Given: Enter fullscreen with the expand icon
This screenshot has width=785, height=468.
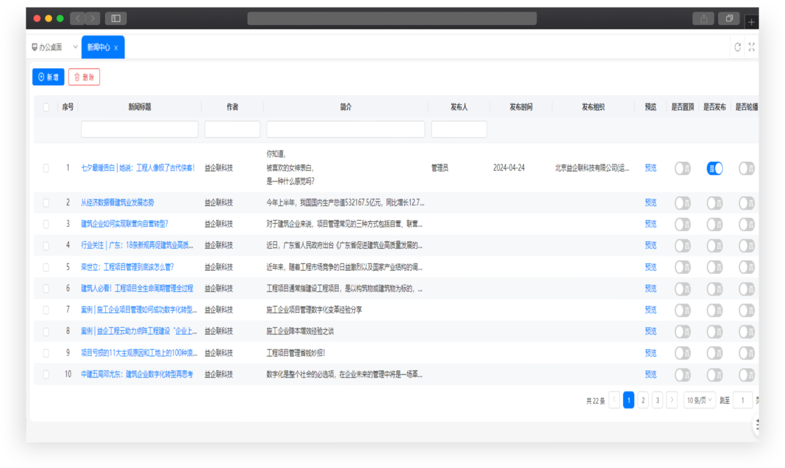Looking at the screenshot, I should coord(752,47).
